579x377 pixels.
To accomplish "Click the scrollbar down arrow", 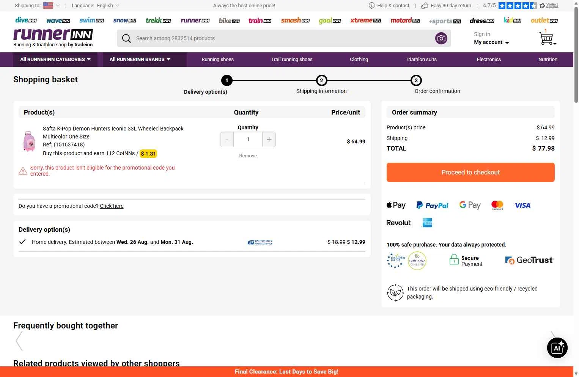I will (x=576, y=374).
